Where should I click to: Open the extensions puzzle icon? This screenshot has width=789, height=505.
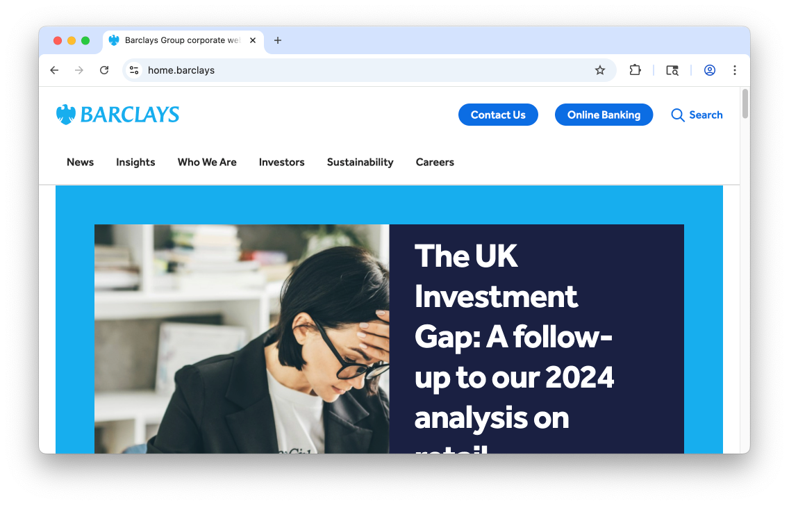click(635, 70)
